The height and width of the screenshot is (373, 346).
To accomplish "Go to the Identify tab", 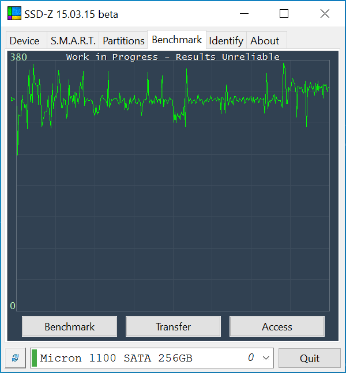I will tap(226, 40).
